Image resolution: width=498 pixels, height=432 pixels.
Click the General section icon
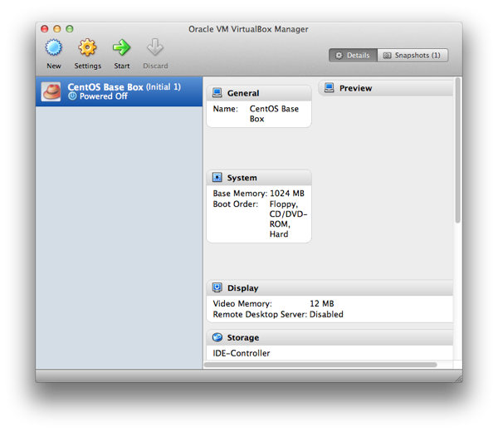pyautogui.click(x=217, y=93)
